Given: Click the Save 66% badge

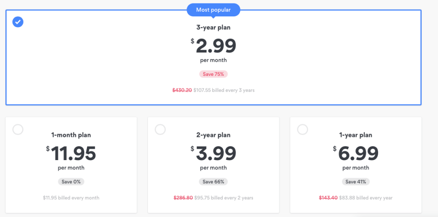Looking at the screenshot, I should click(x=213, y=182).
